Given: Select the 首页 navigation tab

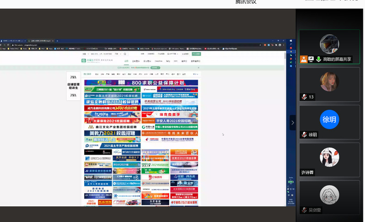Looking at the screenshot, I should pyautogui.click(x=126, y=61).
